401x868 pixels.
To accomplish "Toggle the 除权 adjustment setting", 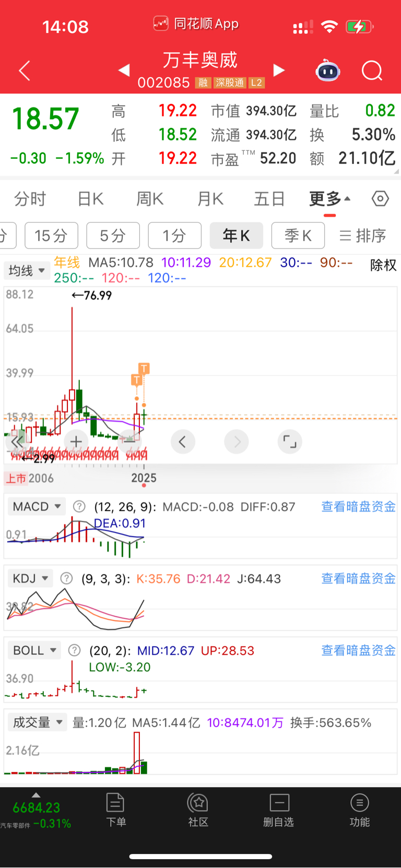I will (383, 265).
